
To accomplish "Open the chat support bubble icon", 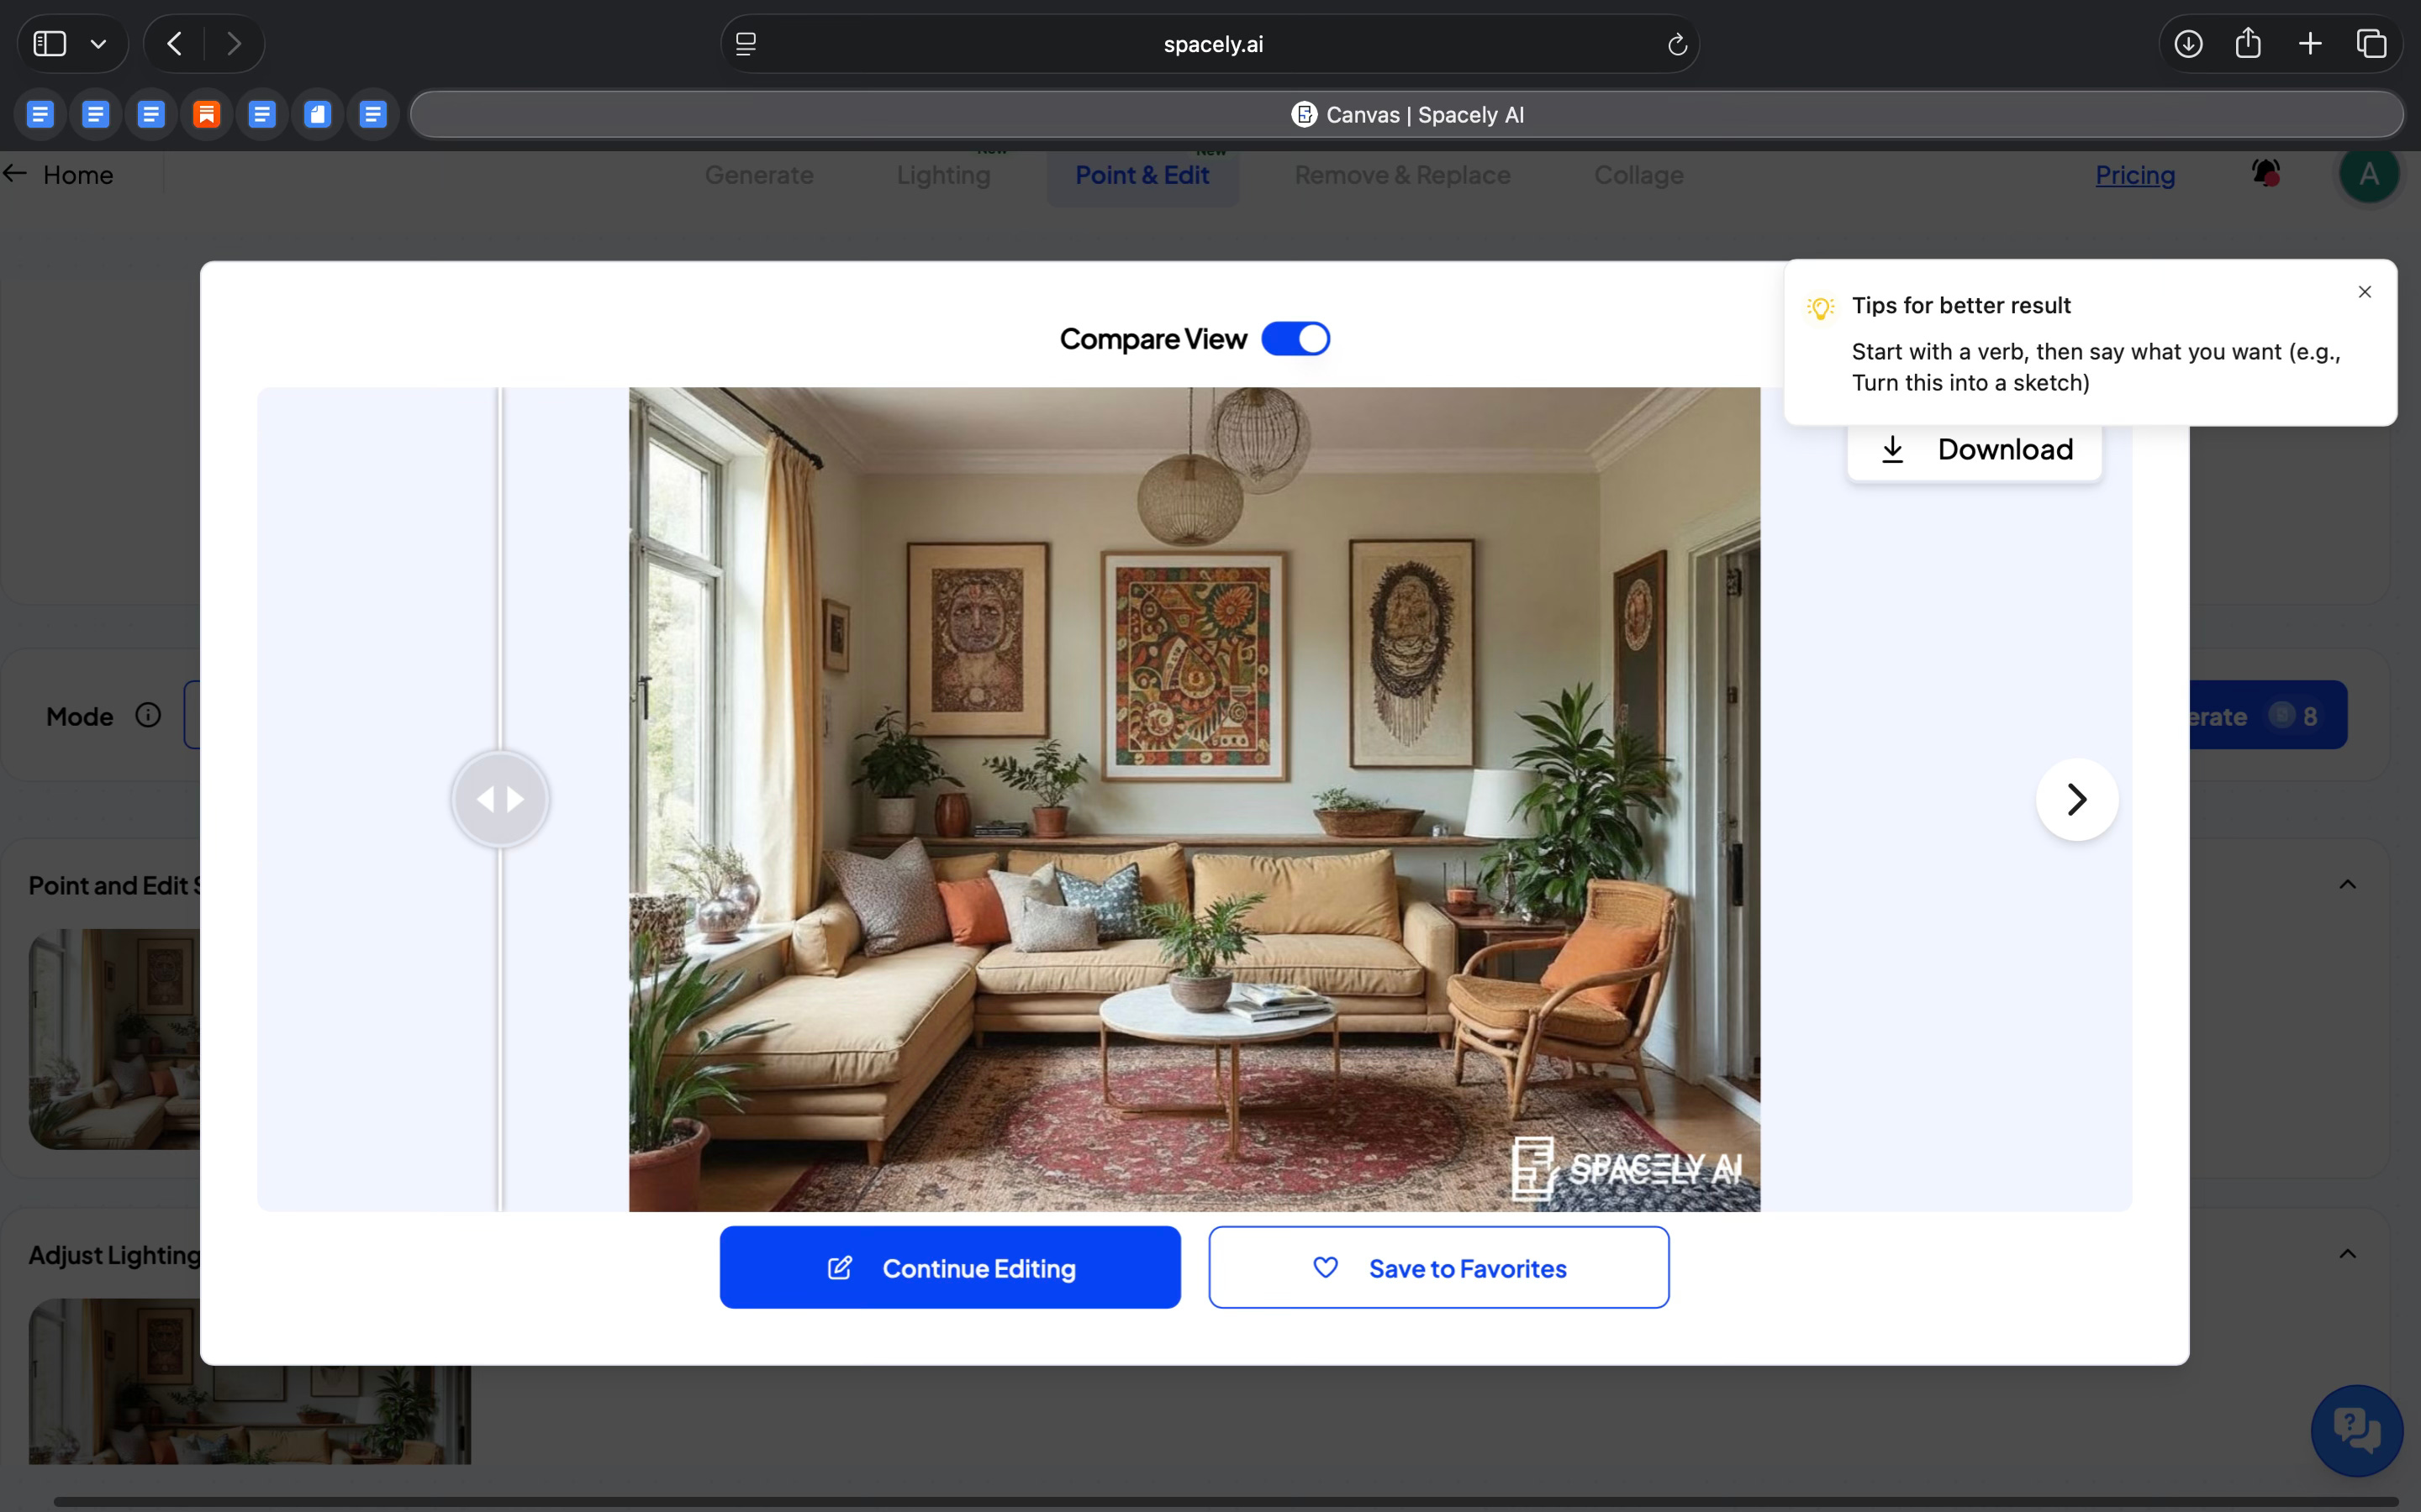I will click(2356, 1431).
